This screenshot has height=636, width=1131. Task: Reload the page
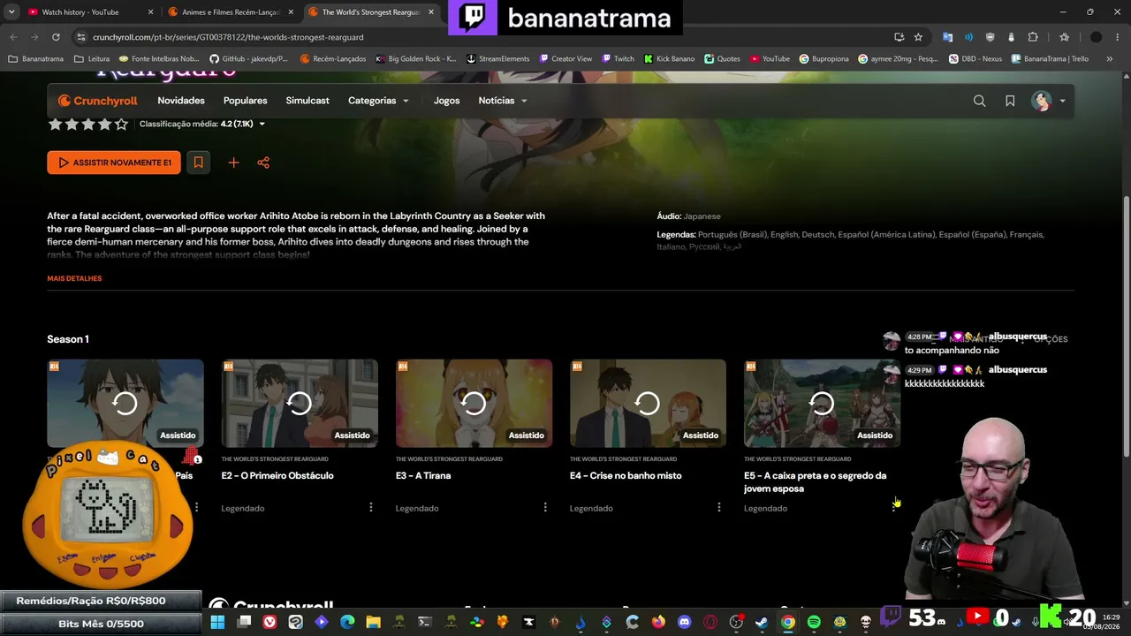(x=56, y=37)
